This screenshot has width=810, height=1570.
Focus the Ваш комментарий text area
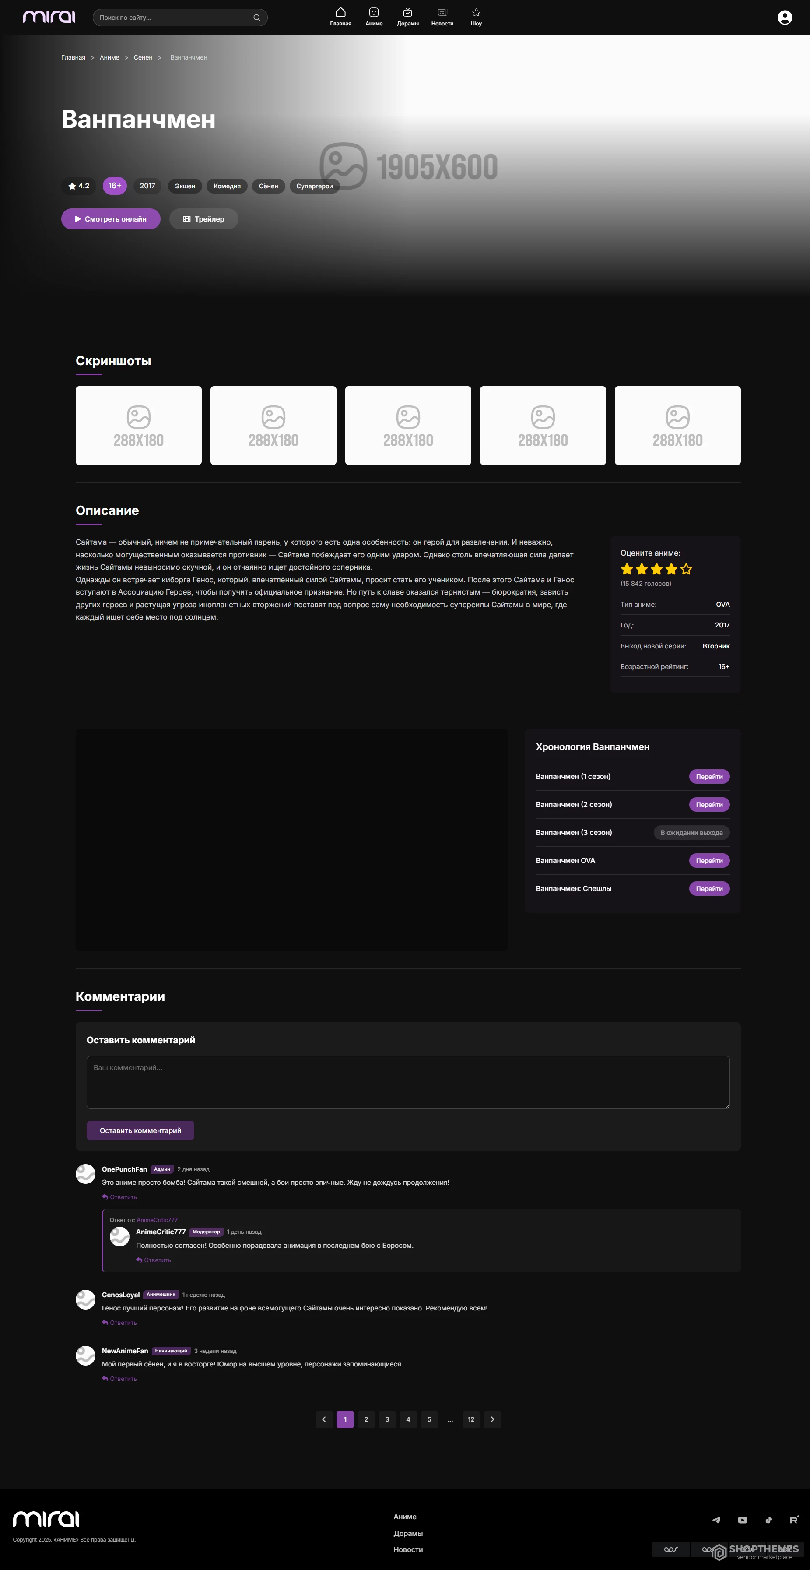pos(407,1082)
